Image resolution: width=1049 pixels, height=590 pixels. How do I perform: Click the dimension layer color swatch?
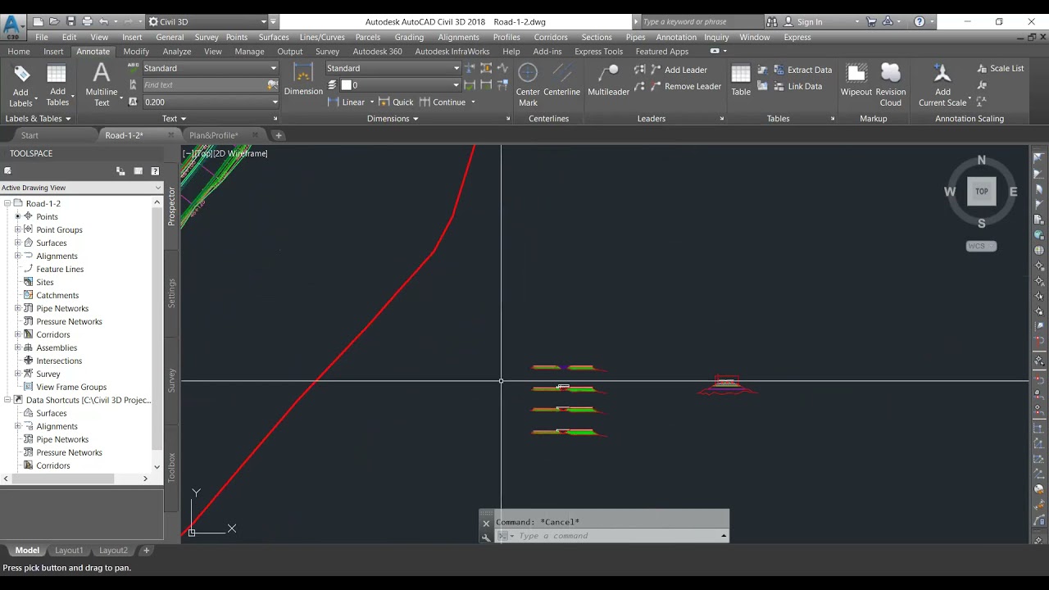point(346,84)
